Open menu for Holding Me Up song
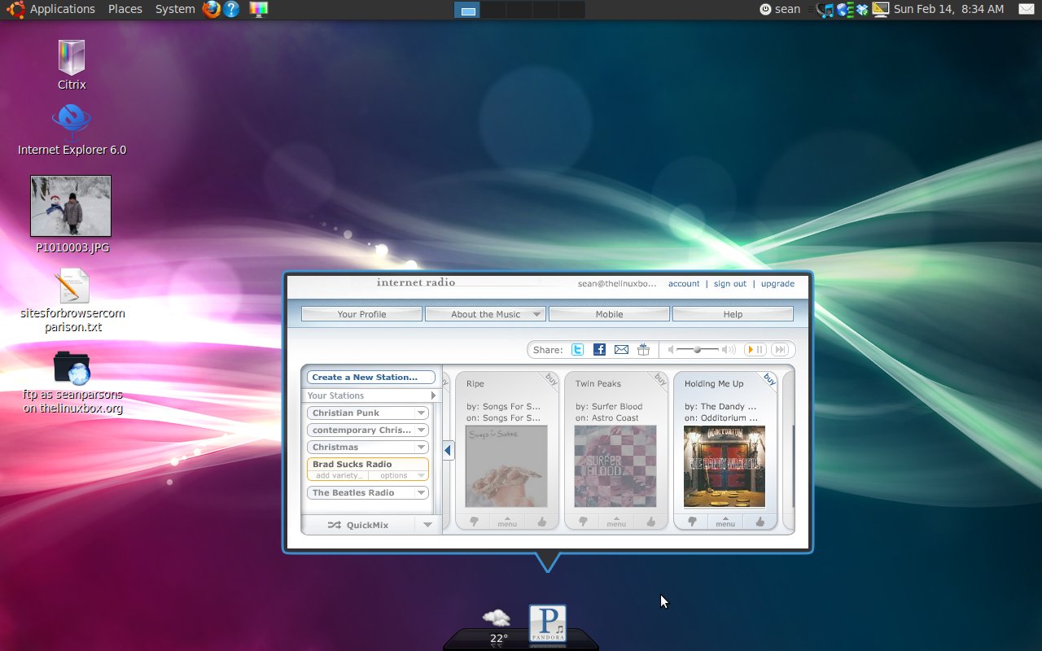The height and width of the screenshot is (651, 1042). 725,522
